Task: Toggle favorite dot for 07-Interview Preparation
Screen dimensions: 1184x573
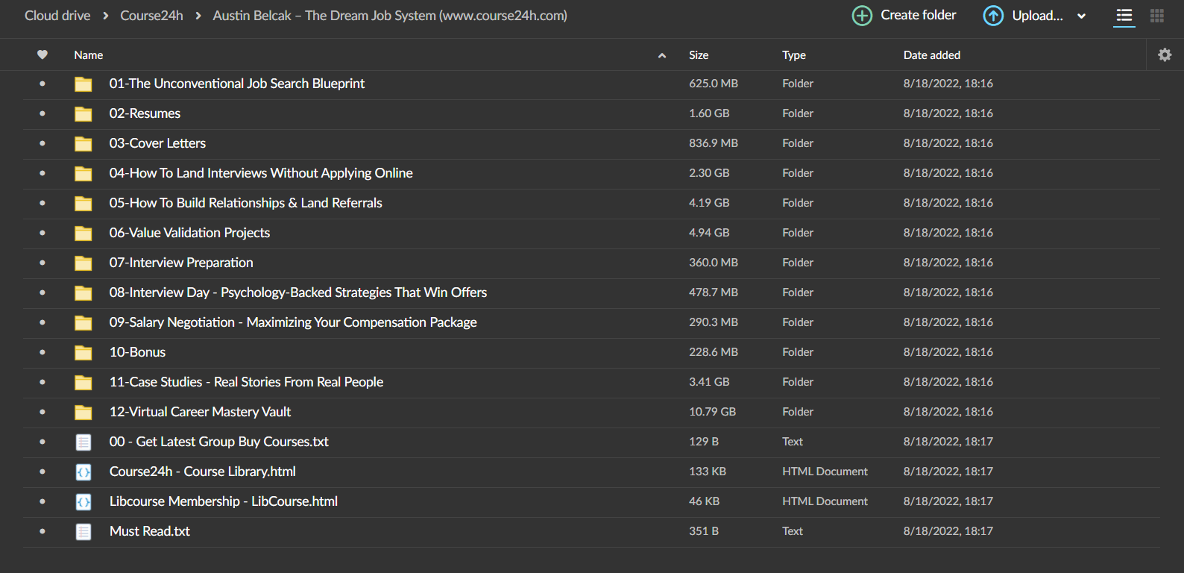Action: pos(42,263)
